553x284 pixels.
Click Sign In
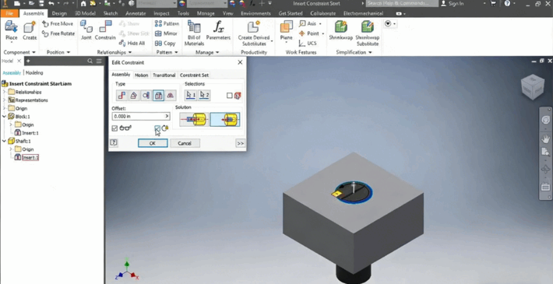point(452,4)
